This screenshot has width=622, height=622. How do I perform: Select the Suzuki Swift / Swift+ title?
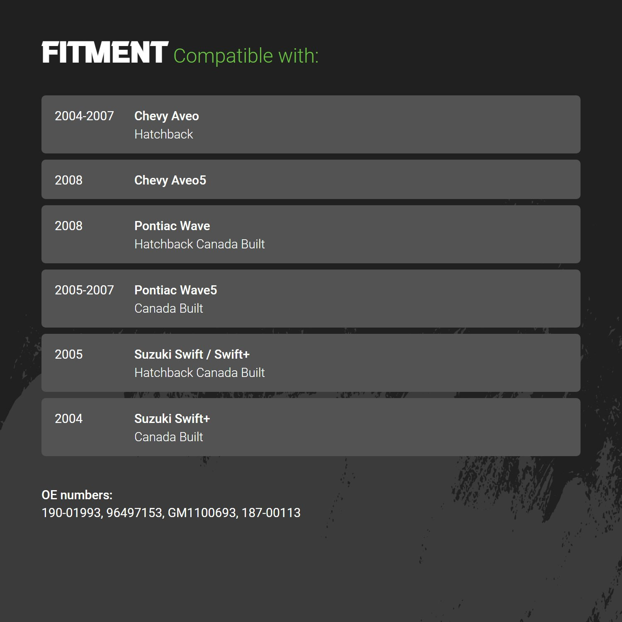[192, 355]
